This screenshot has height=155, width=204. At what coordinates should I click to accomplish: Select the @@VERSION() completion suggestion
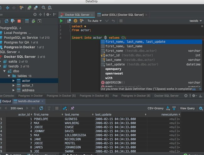(151, 82)
